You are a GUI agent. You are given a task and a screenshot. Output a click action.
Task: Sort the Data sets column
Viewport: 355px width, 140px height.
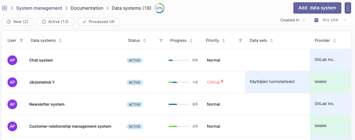(x=272, y=41)
